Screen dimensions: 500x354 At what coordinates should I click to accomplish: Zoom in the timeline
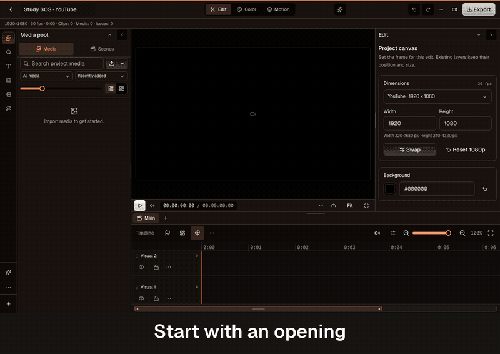click(x=462, y=233)
